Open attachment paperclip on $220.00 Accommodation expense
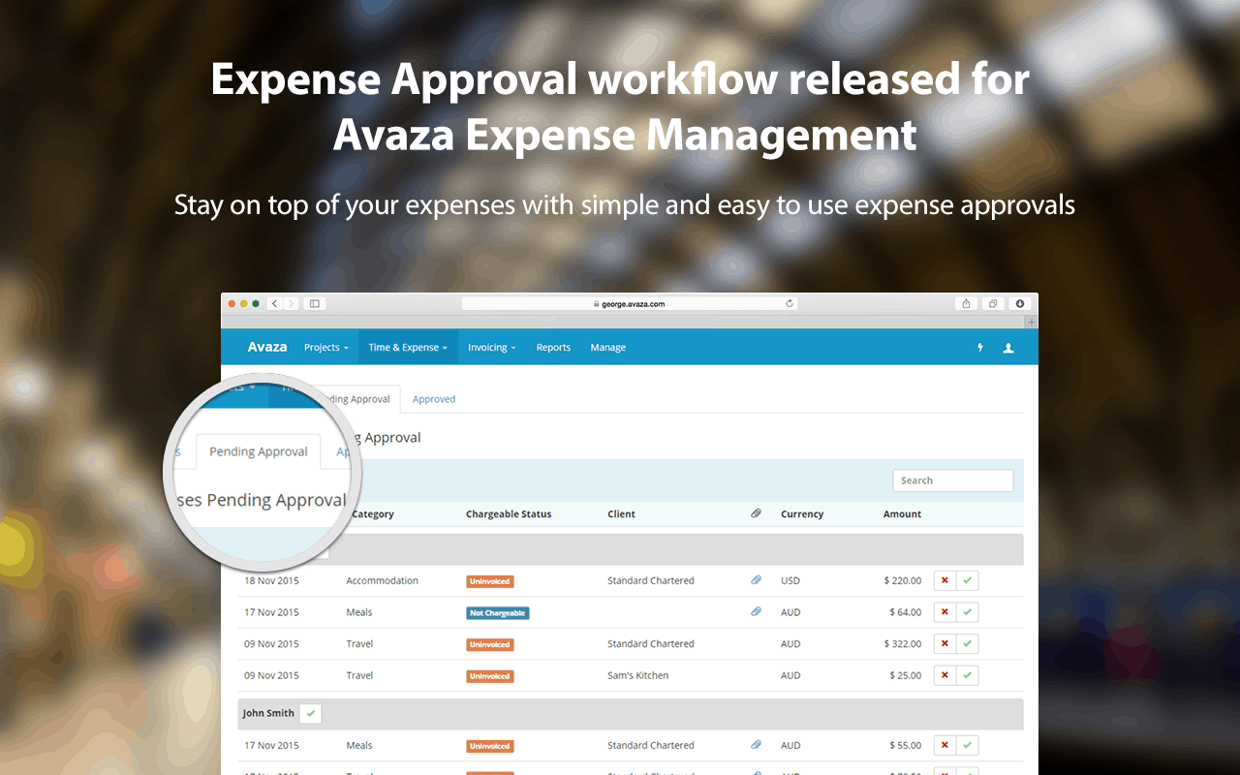Screen dimensions: 1240x775 point(756,580)
